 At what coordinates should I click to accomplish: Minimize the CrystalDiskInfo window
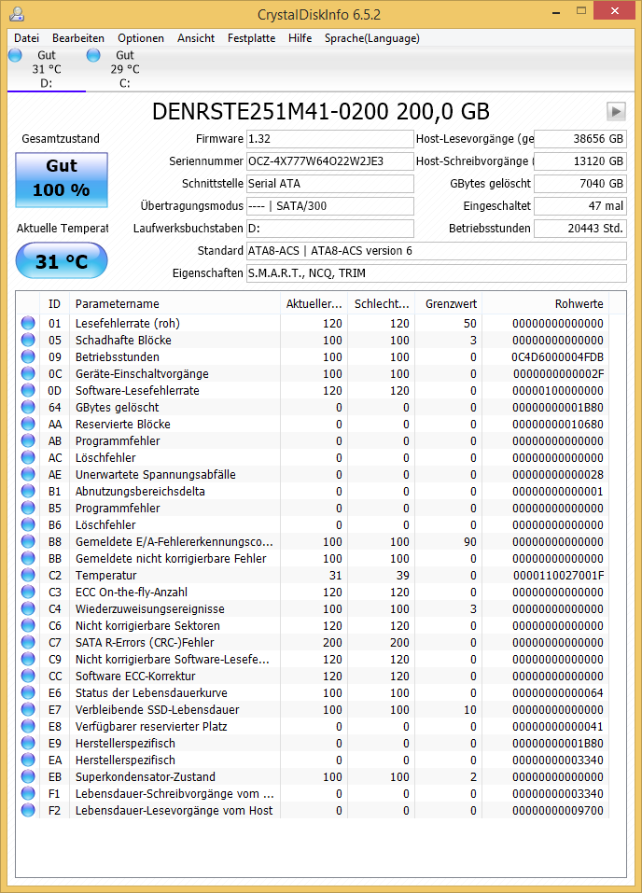[556, 11]
